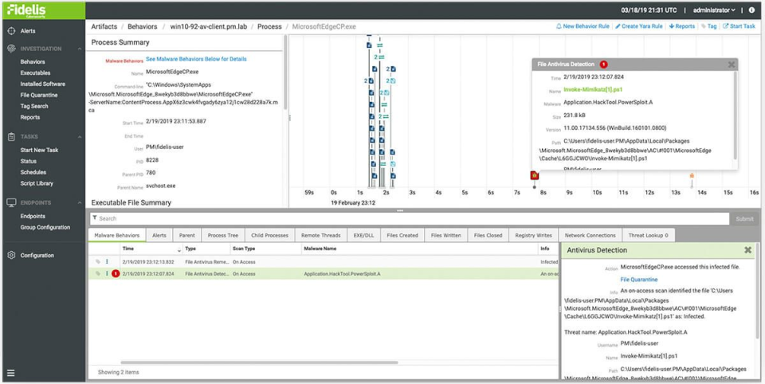Image resolution: width=765 pixels, height=384 pixels.
Task: Open Group Configuration in the sidebar
Action: (x=45, y=227)
